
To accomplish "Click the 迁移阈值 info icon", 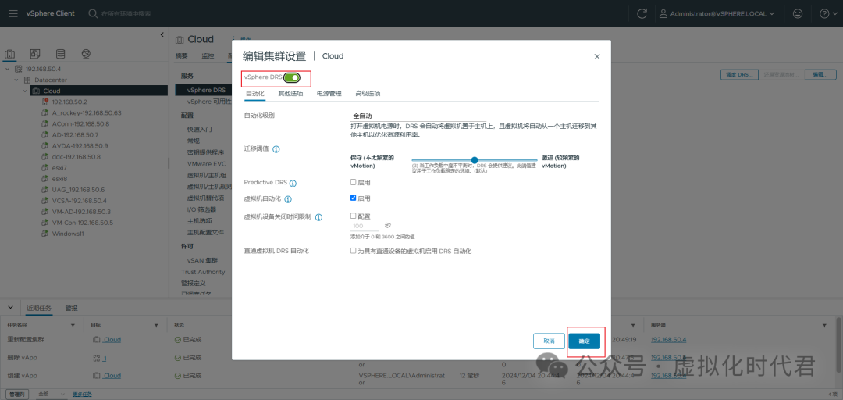I will pos(276,149).
